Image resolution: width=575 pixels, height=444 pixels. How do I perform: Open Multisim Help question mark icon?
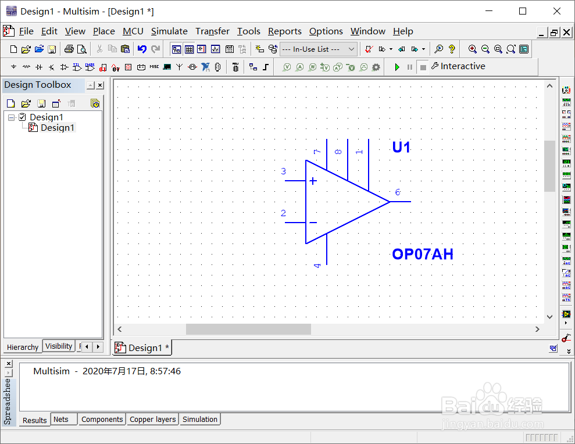coord(452,49)
